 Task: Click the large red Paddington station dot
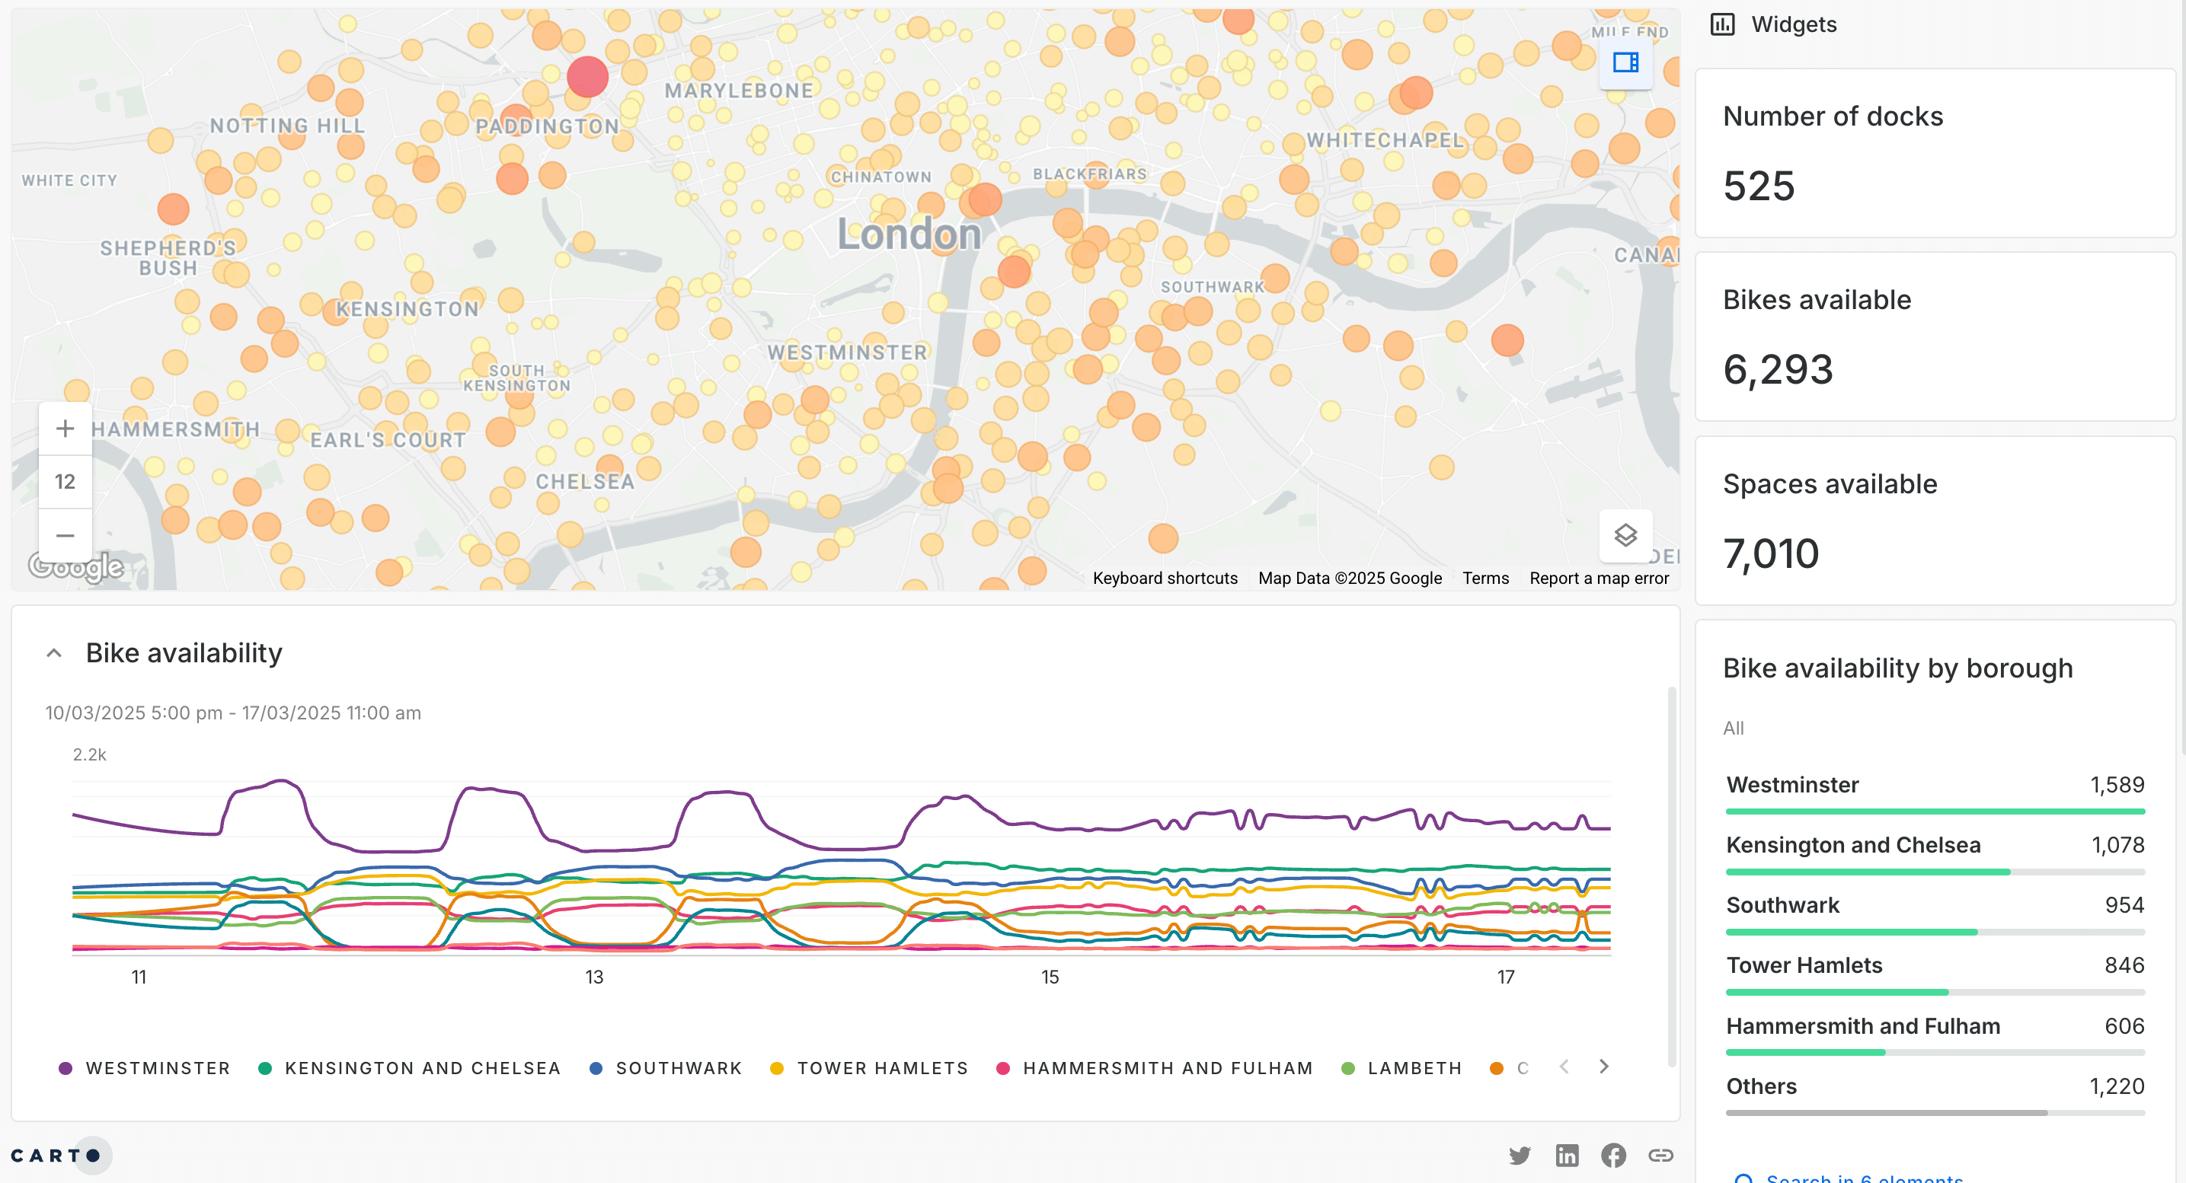[587, 77]
